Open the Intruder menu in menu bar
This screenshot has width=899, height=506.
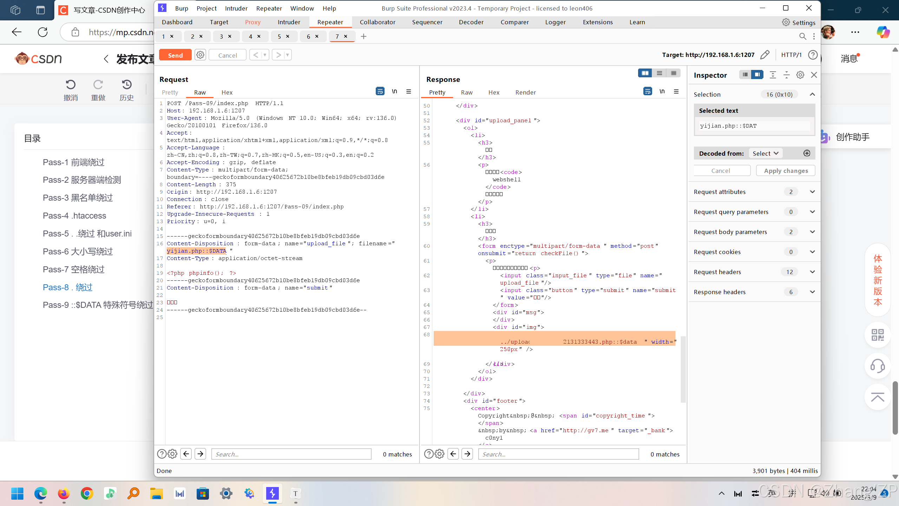click(x=236, y=8)
